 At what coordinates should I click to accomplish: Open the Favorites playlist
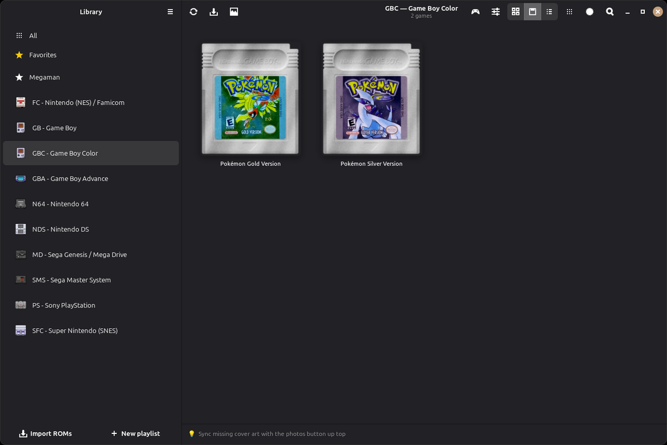(x=91, y=55)
